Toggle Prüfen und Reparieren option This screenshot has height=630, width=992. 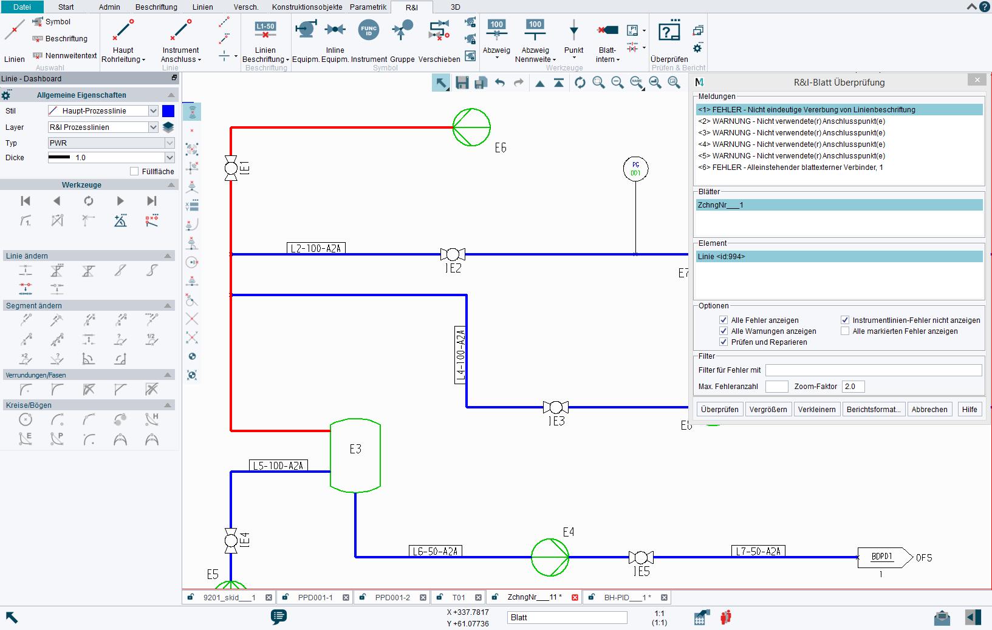723,342
